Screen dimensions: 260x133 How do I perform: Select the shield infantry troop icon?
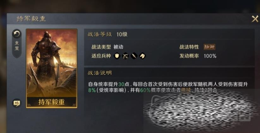point(117,56)
